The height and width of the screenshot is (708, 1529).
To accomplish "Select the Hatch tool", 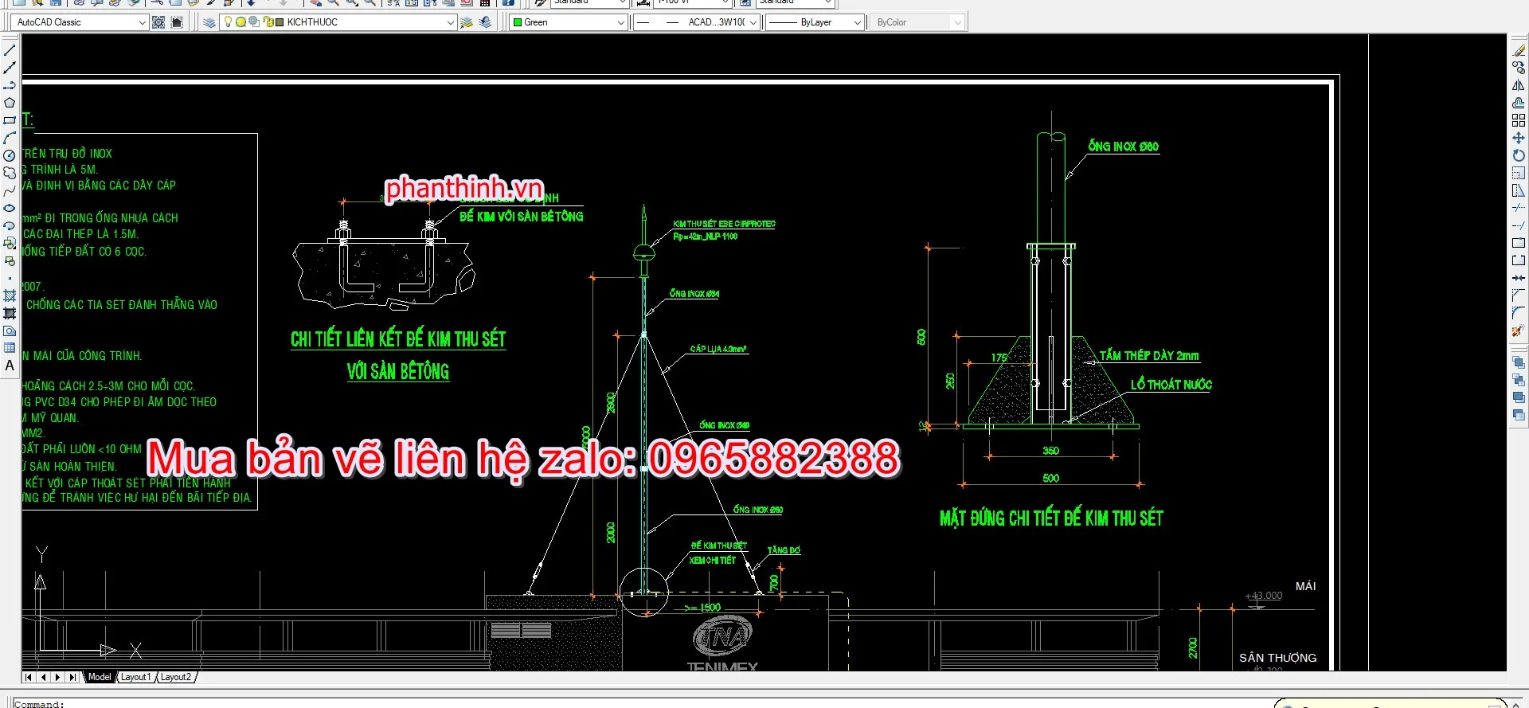I will click(10, 295).
